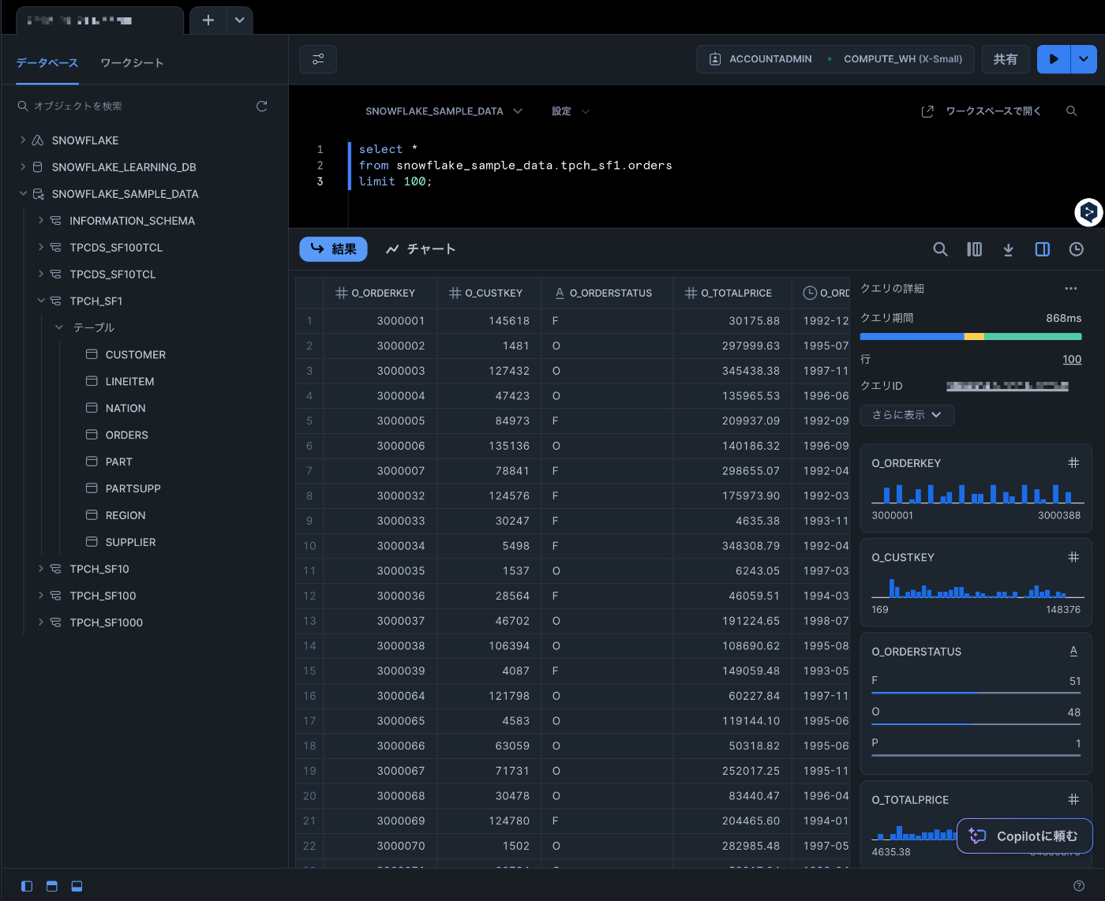This screenshot has width=1105, height=901.
Task: Open the 設定 settings dropdown
Action: click(571, 111)
